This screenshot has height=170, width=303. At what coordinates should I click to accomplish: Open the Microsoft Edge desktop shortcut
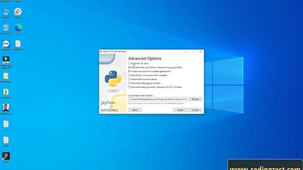coord(18,29)
